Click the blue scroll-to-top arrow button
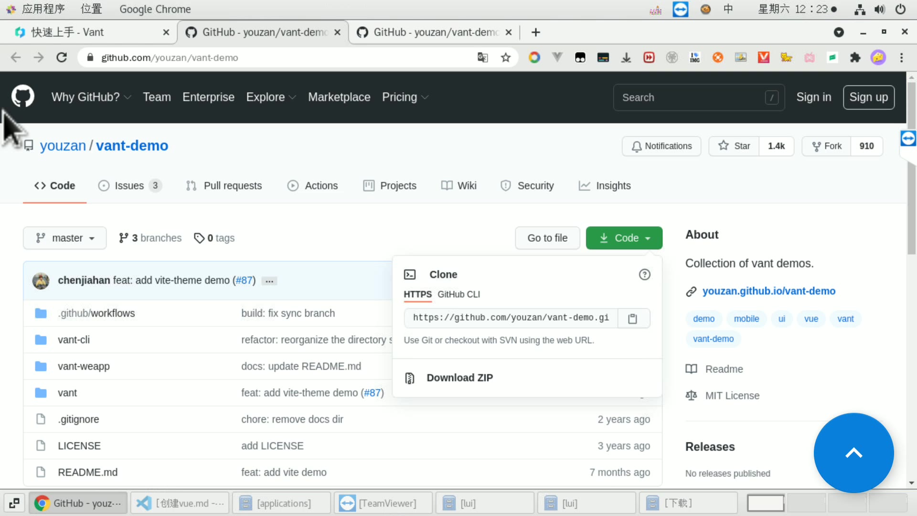Screen dimensions: 917x516 (854, 452)
